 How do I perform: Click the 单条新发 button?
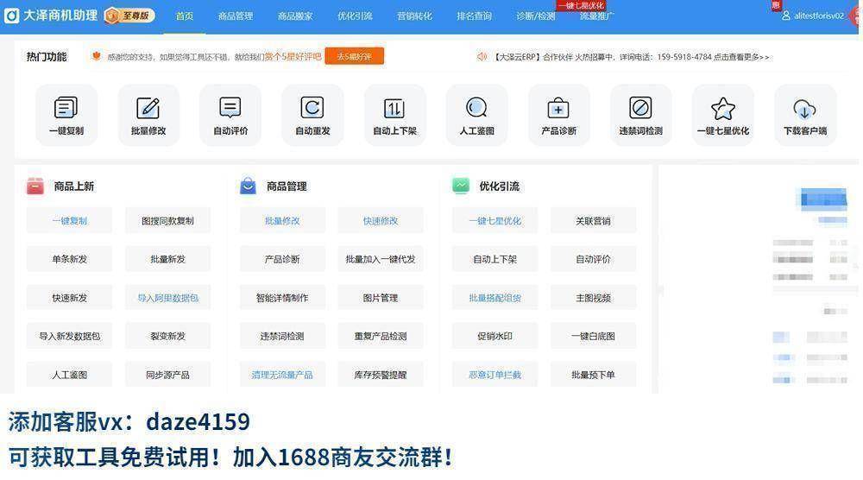[x=69, y=259]
